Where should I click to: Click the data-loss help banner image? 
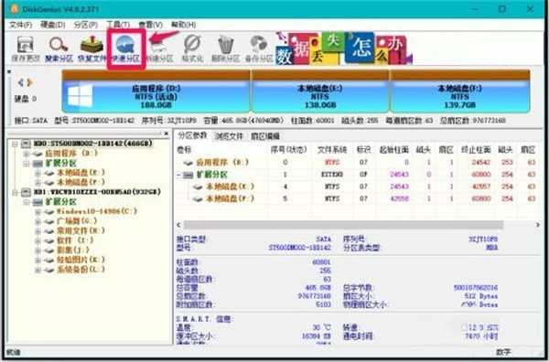pyautogui.click(x=344, y=48)
